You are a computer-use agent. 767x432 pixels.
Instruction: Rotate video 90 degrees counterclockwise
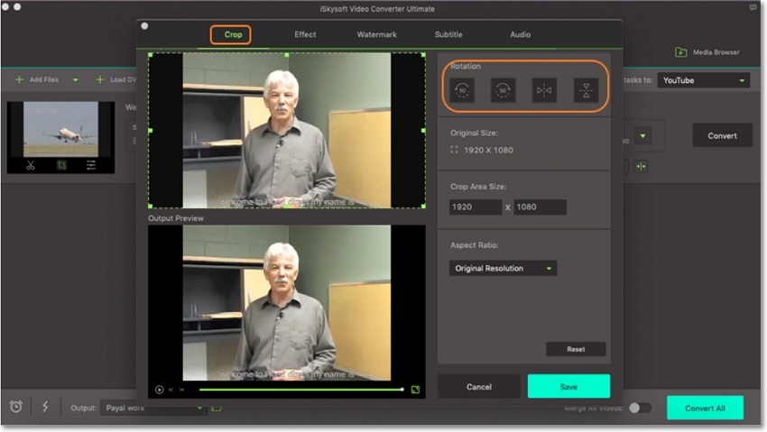tap(461, 89)
